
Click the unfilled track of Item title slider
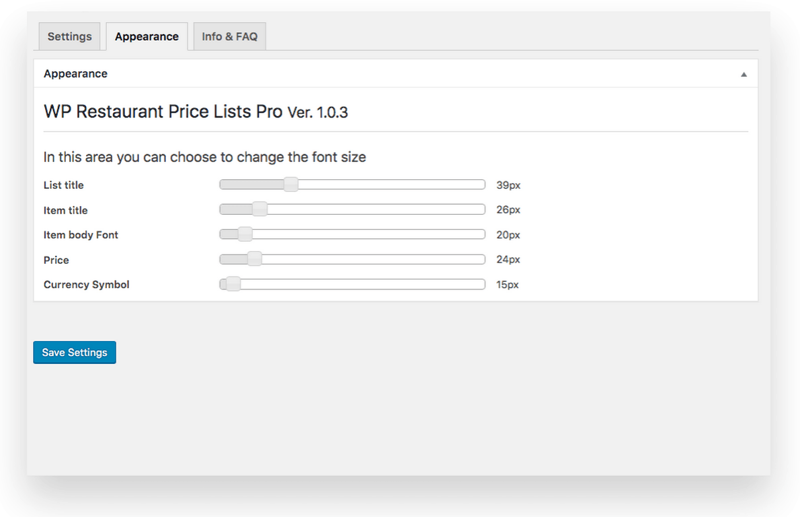click(x=375, y=209)
